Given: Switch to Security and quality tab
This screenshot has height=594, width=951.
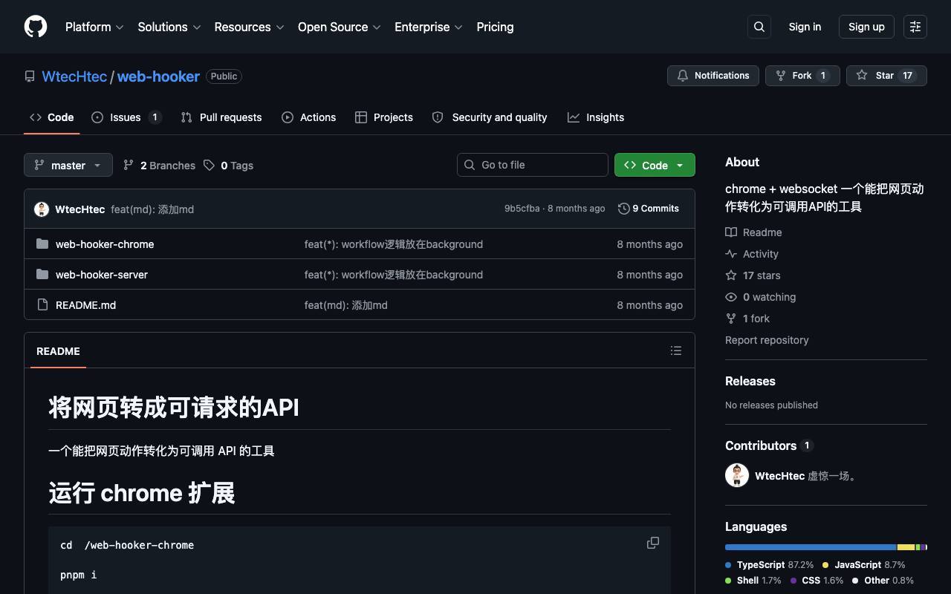Looking at the screenshot, I should (490, 117).
